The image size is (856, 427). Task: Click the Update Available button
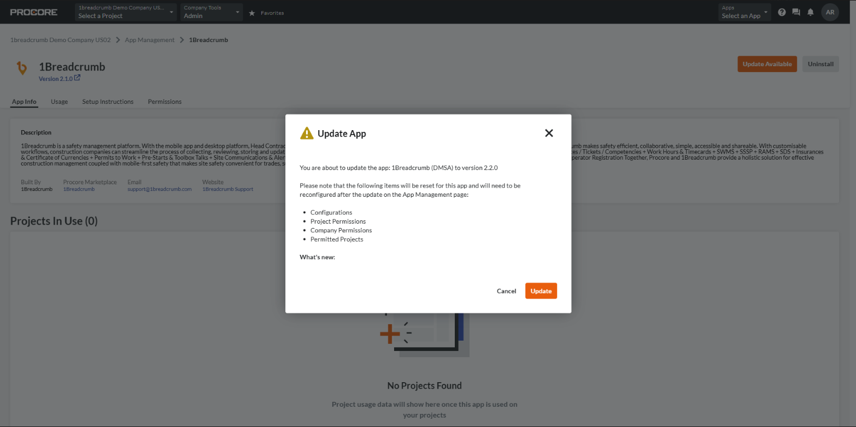[x=767, y=64]
